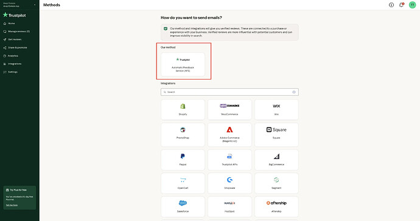Select the OpenCart integration

pos(183,183)
